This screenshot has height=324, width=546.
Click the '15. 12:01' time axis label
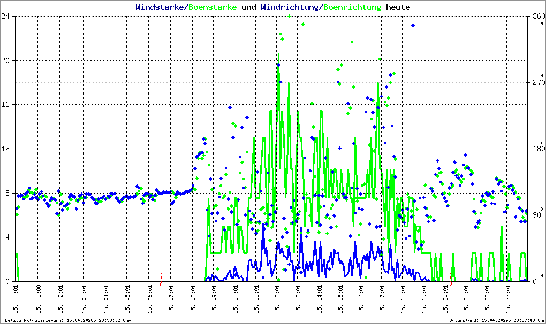[x=277, y=299]
